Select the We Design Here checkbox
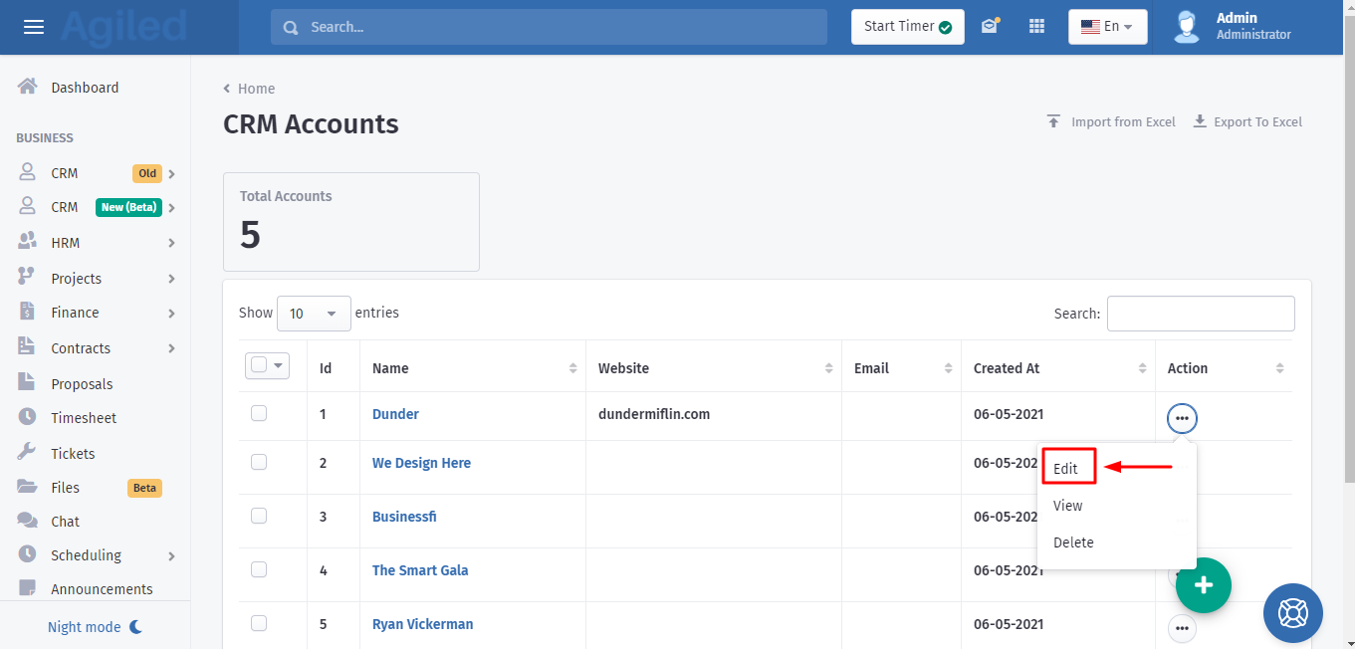Image resolution: width=1355 pixels, height=649 pixels. click(259, 462)
